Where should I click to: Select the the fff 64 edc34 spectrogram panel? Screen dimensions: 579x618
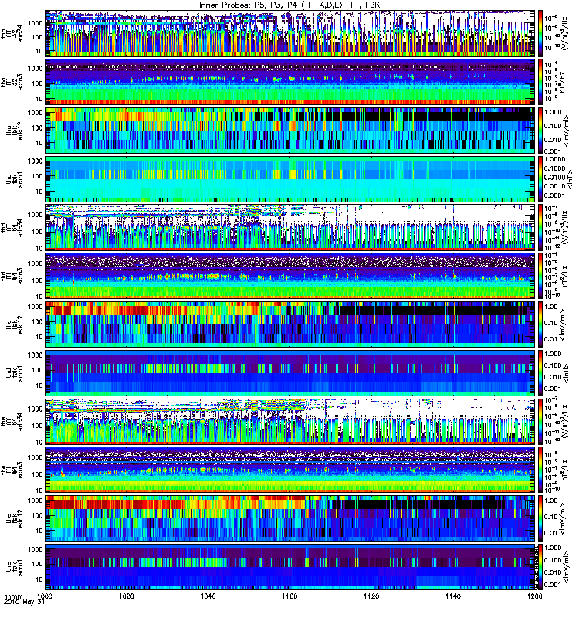pos(290,421)
